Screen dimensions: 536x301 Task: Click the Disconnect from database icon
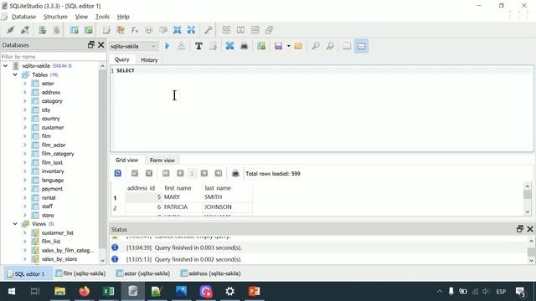tap(25, 30)
